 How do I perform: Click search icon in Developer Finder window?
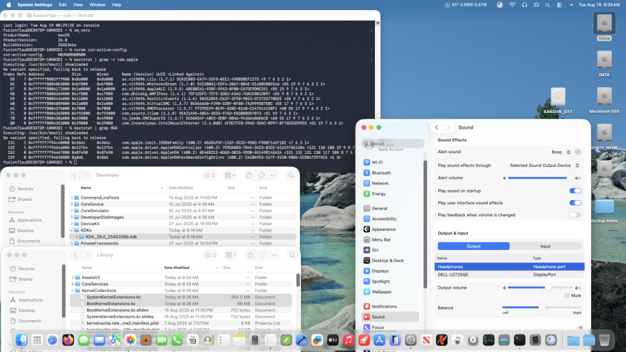(291, 175)
